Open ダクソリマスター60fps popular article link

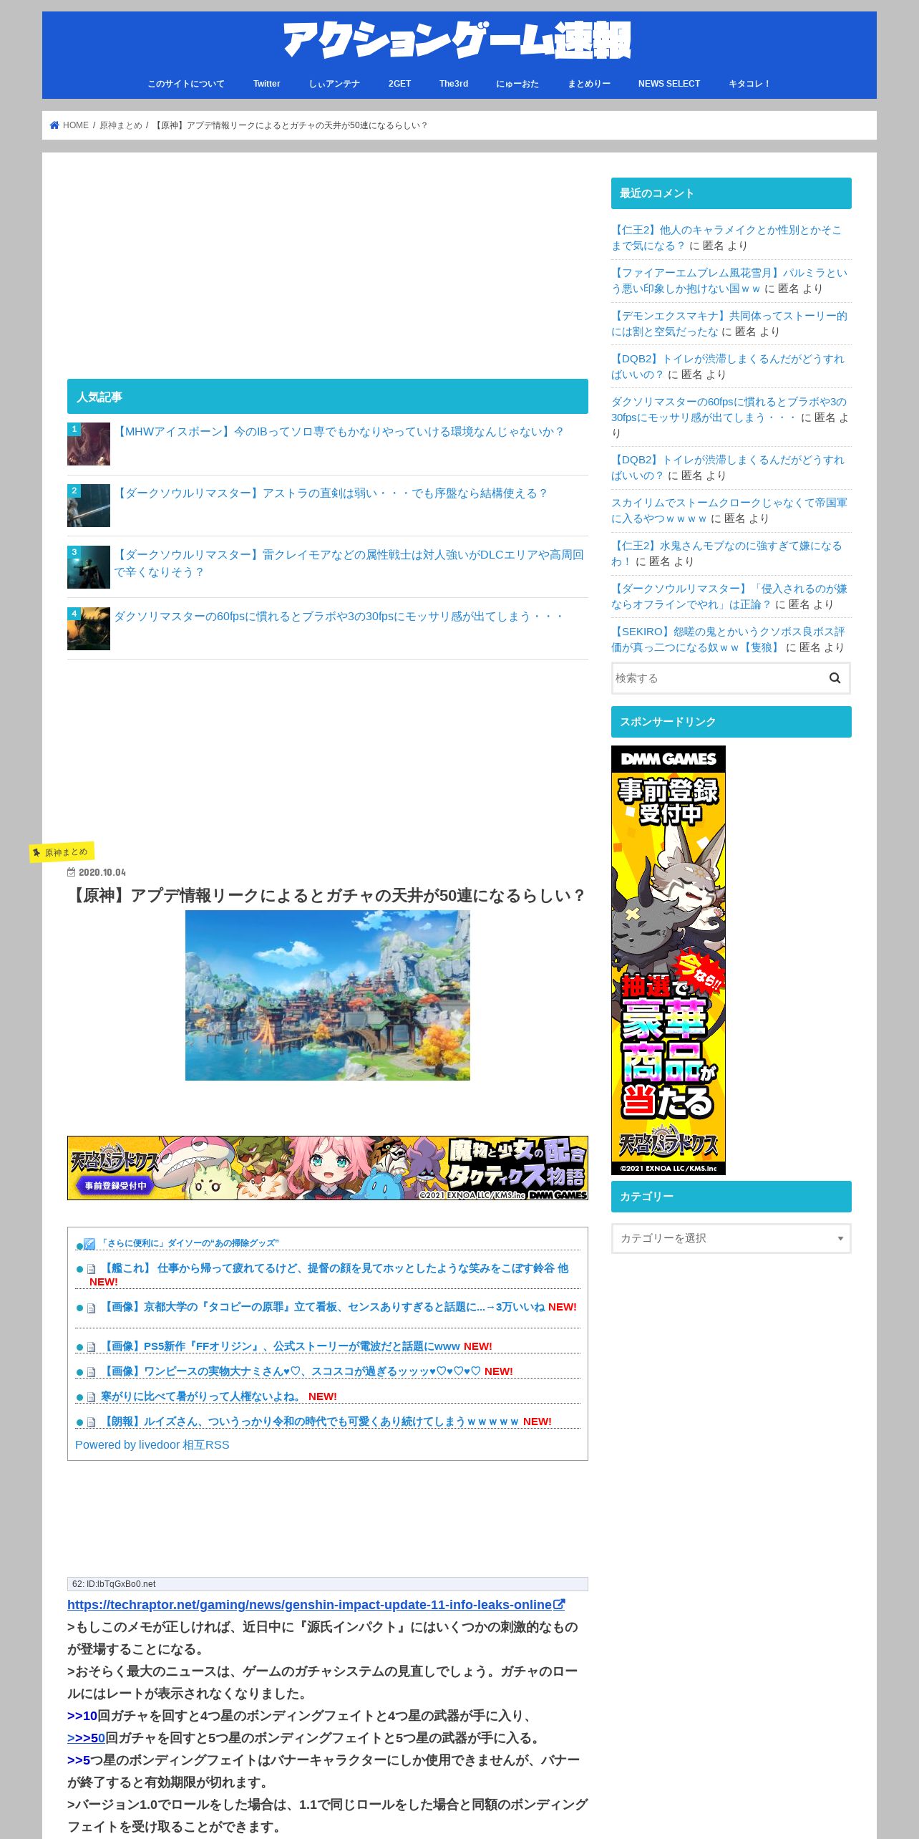click(x=339, y=617)
